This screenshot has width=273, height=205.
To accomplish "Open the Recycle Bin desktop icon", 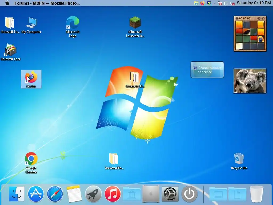I will 239,161.
